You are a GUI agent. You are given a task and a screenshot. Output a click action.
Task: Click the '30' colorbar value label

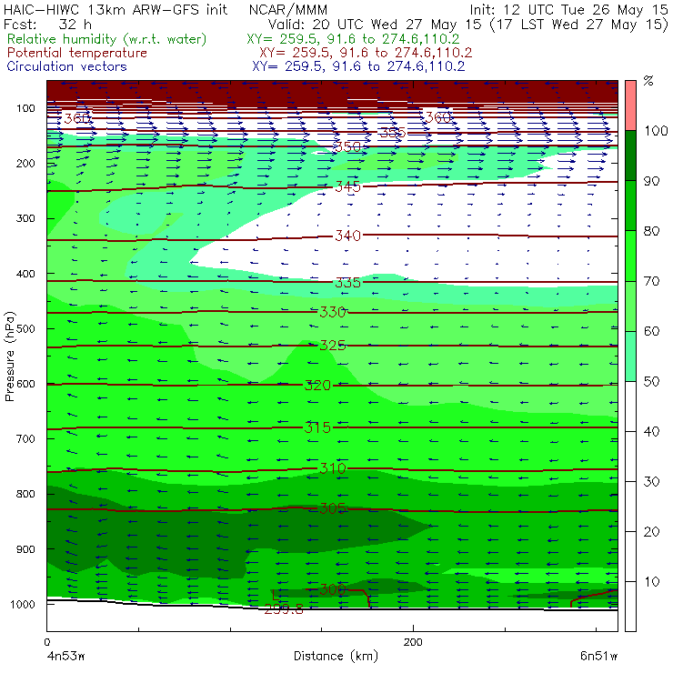[651, 481]
